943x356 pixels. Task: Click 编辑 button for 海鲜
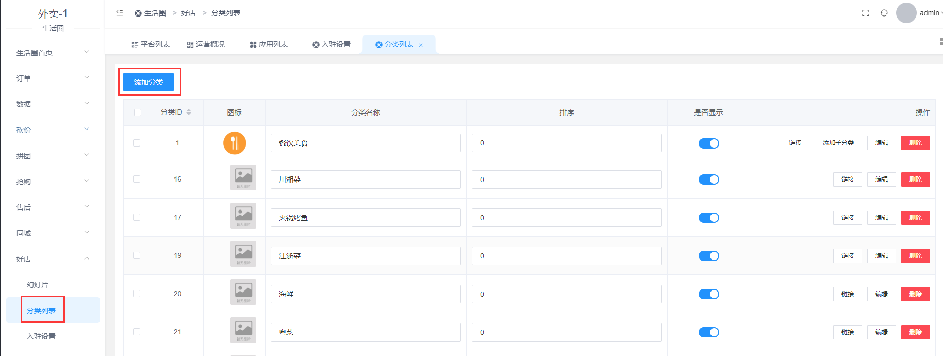(x=882, y=294)
